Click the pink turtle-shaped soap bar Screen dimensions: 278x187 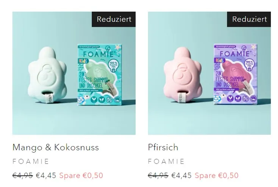point(183,75)
